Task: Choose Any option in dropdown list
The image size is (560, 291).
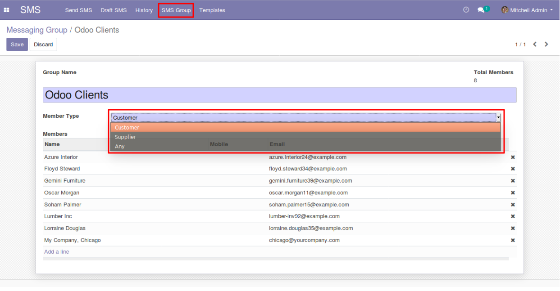Action: pos(305,146)
